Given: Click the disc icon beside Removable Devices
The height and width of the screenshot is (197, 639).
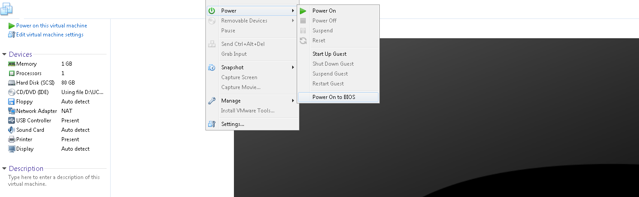Looking at the screenshot, I should point(212,21).
